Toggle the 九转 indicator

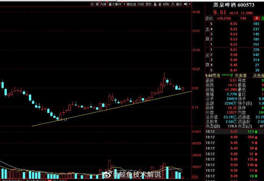click(103, 4)
